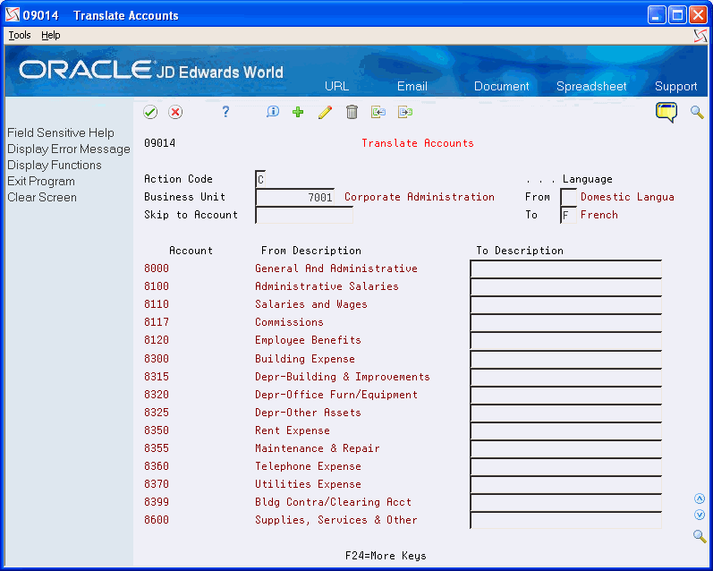
Task: Click 'General And Administrative' description
Action: point(336,268)
